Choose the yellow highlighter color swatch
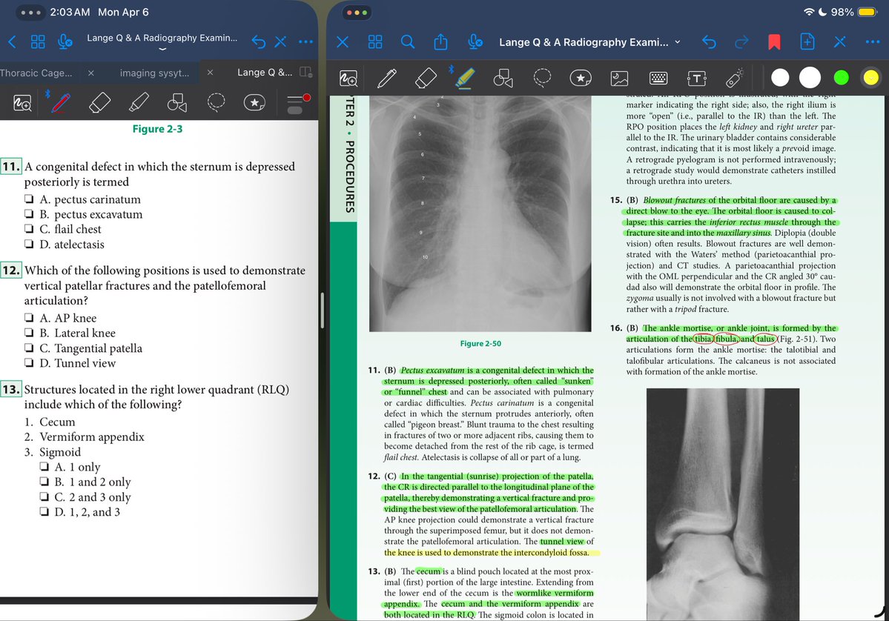Image resolution: width=889 pixels, height=621 pixels. coord(870,78)
